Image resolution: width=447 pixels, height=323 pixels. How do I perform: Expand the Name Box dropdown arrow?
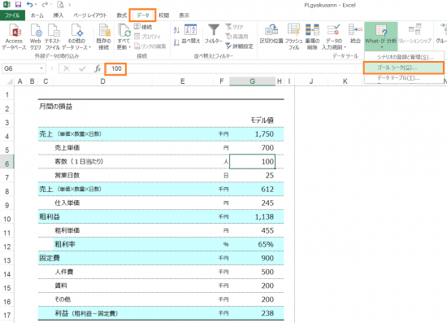(x=41, y=68)
